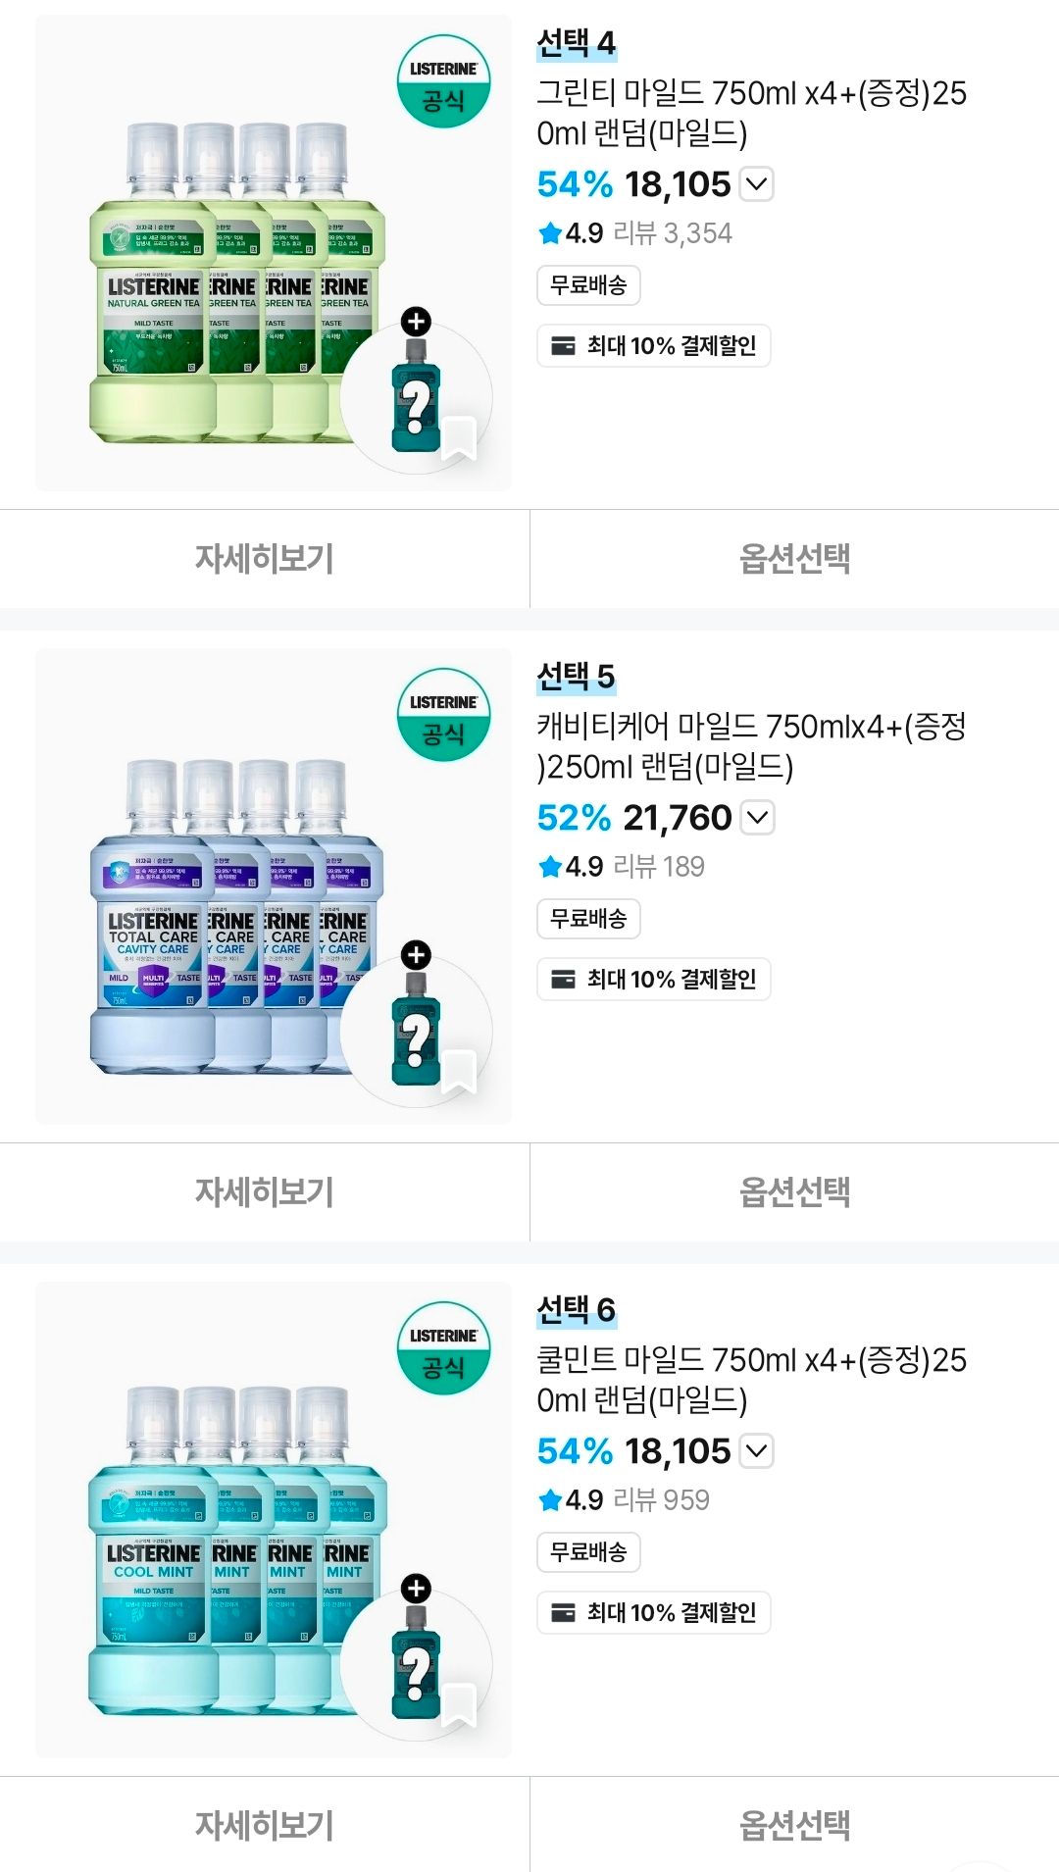The width and height of the screenshot is (1059, 1872).
Task: Bookmark the Cavity Care Listerine product
Action: (x=459, y=1072)
